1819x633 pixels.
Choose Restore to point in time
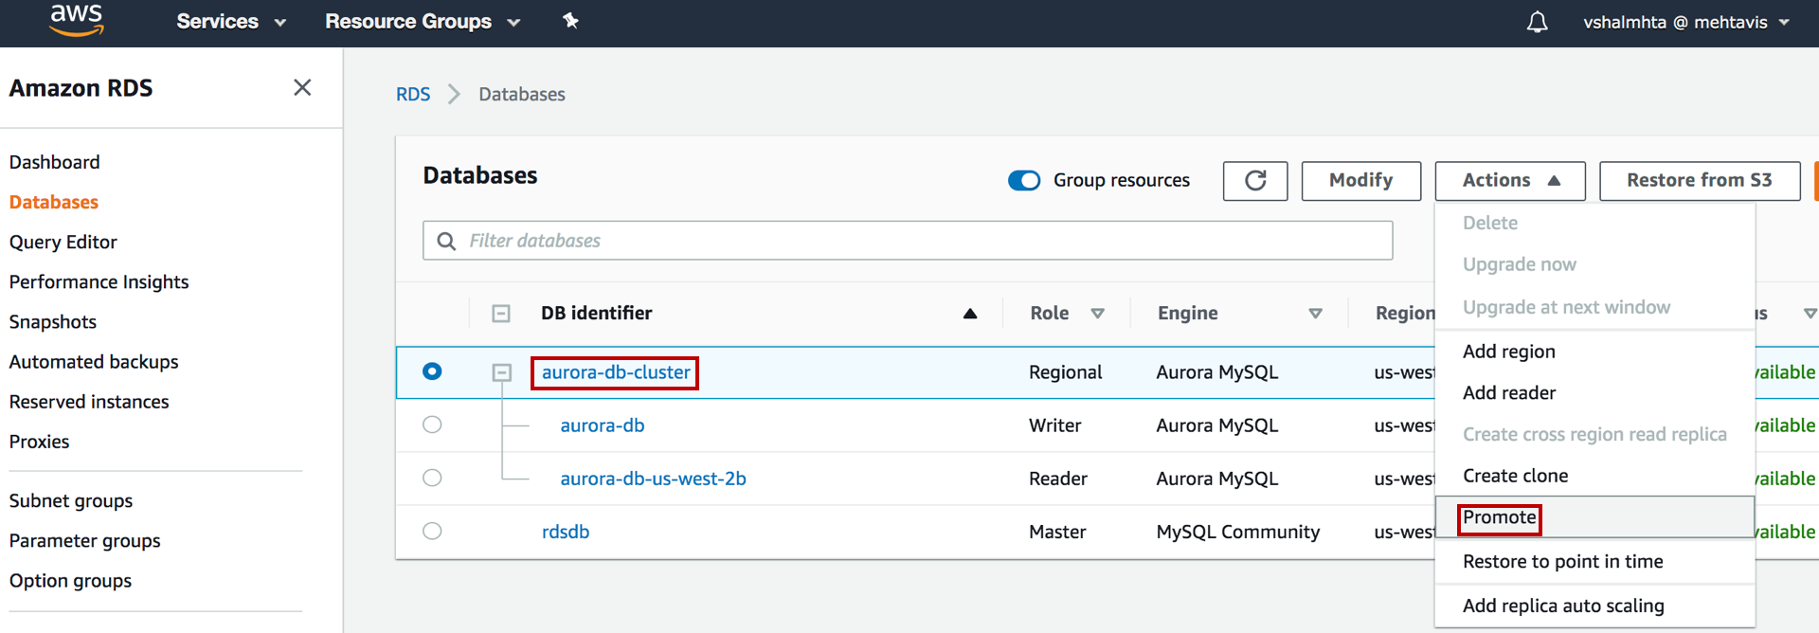(1562, 561)
